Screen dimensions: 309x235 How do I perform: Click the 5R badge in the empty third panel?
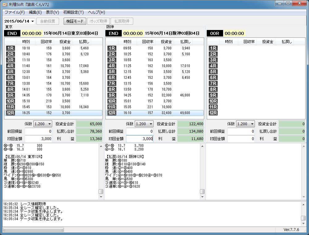pos(213,72)
